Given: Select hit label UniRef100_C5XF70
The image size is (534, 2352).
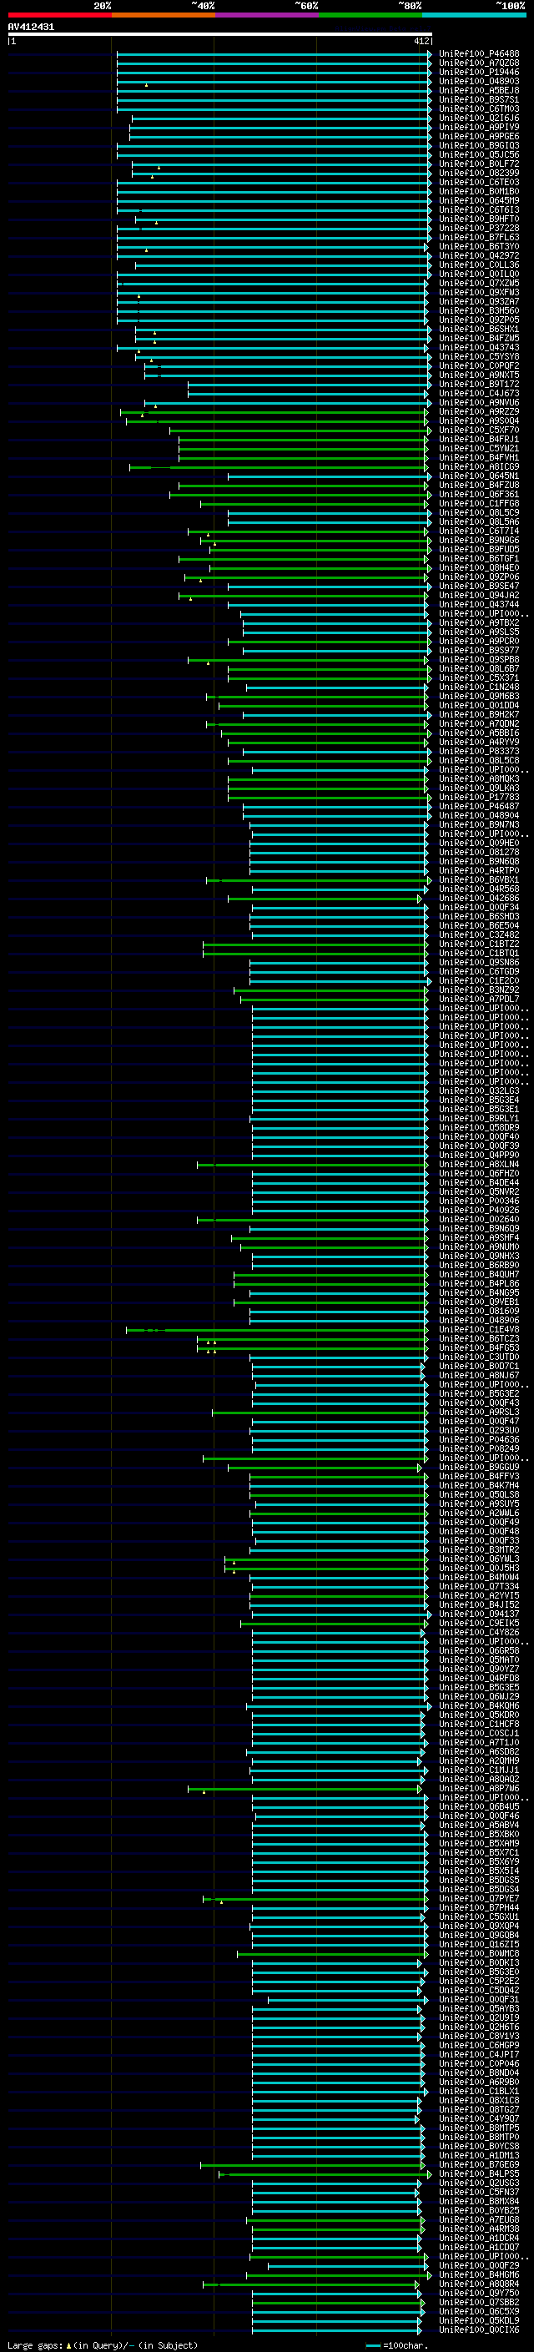Looking at the screenshot, I should click(x=479, y=430).
